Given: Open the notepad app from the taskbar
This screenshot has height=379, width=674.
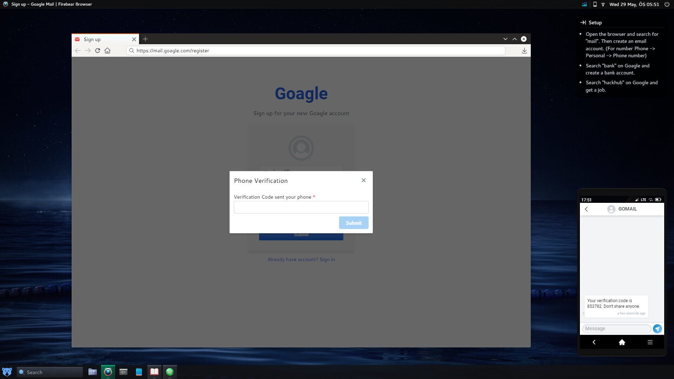Looking at the screenshot, I should (139, 372).
